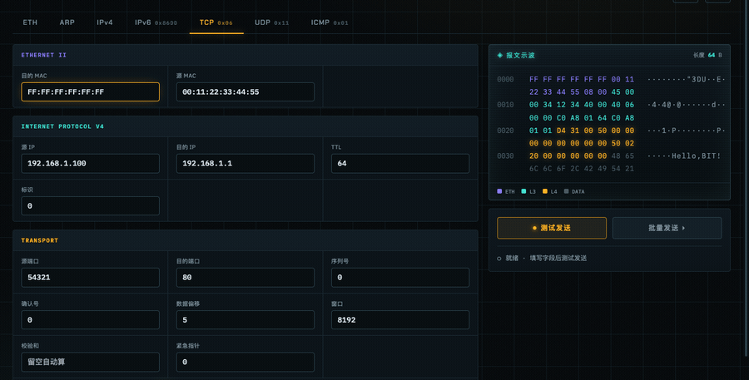Click the 目的 MAC input field
Image resolution: width=749 pixels, height=380 pixels.
coord(90,91)
